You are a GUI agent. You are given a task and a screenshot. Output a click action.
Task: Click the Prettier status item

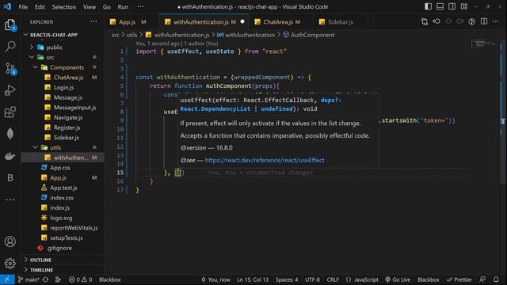point(459,279)
